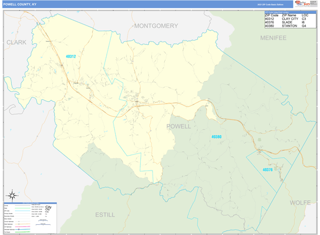This screenshot has width=320, height=235.
Task: Click grid location 'G4' in index table
Action: click(x=304, y=26)
